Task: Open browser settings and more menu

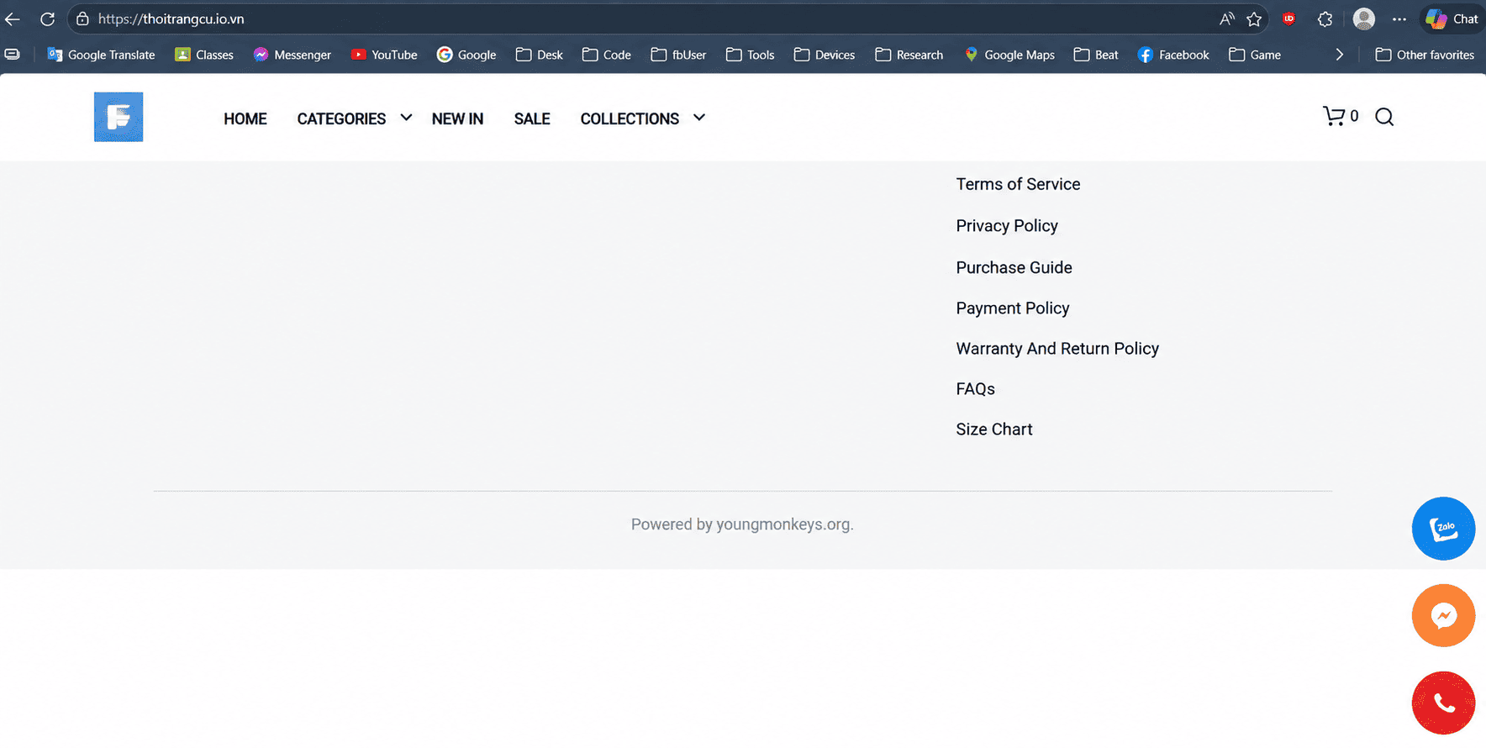Action: [1399, 18]
